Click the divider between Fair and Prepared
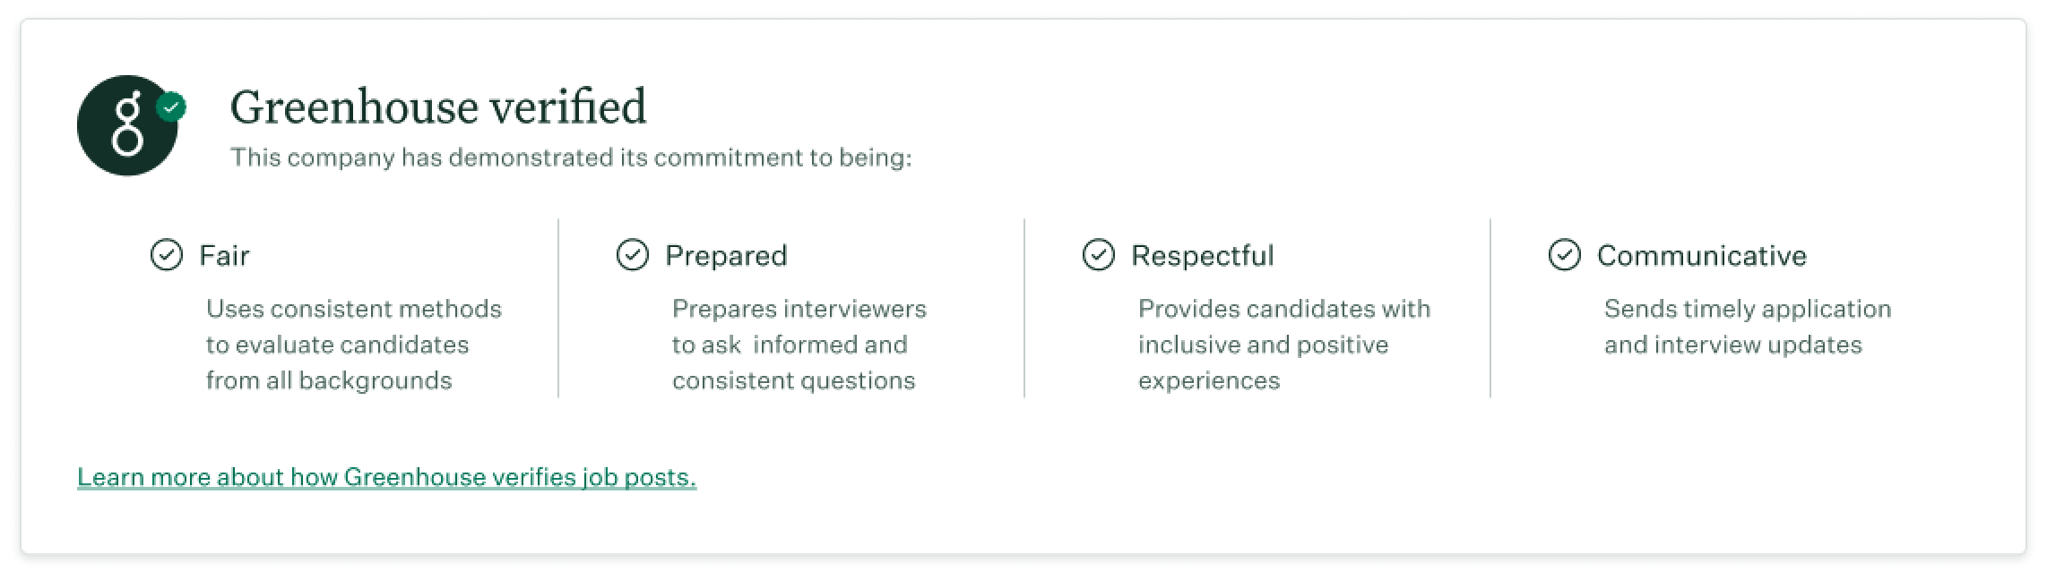The image size is (2047, 571). [558, 308]
